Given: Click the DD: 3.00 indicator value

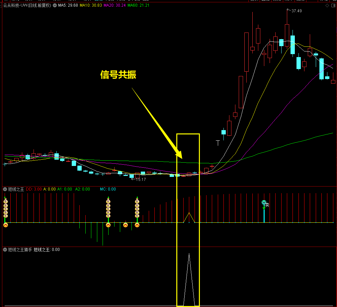Looking at the screenshot, I should (x=34, y=189).
